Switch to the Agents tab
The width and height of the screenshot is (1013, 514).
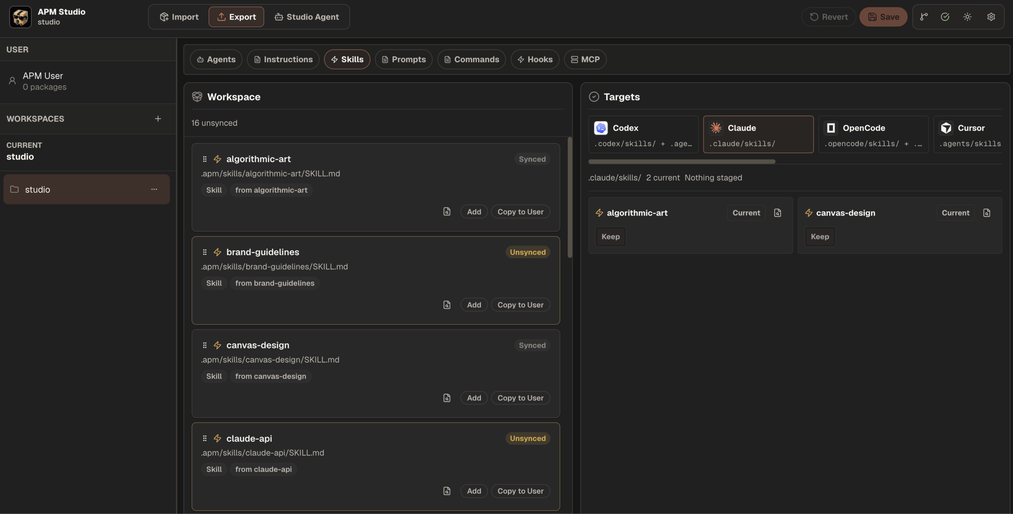216,60
